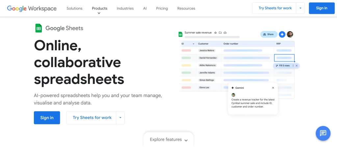This screenshot has height=147, width=337.
Task: Close the Gemini prompt card
Action: [x=273, y=88]
